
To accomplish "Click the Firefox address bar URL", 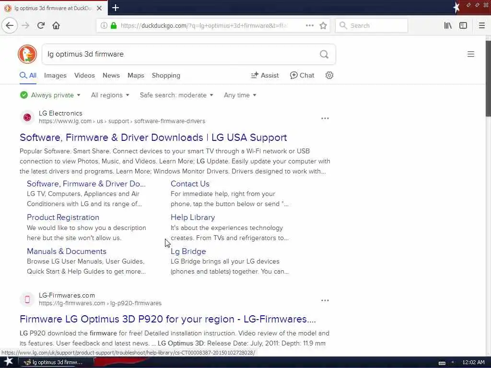I will pyautogui.click(x=203, y=26).
